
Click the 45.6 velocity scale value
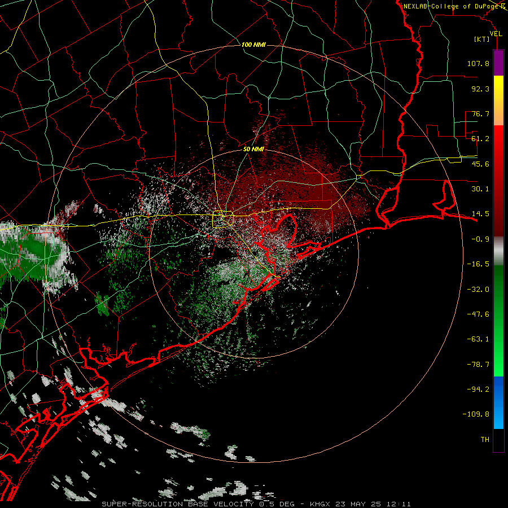pyautogui.click(x=480, y=164)
